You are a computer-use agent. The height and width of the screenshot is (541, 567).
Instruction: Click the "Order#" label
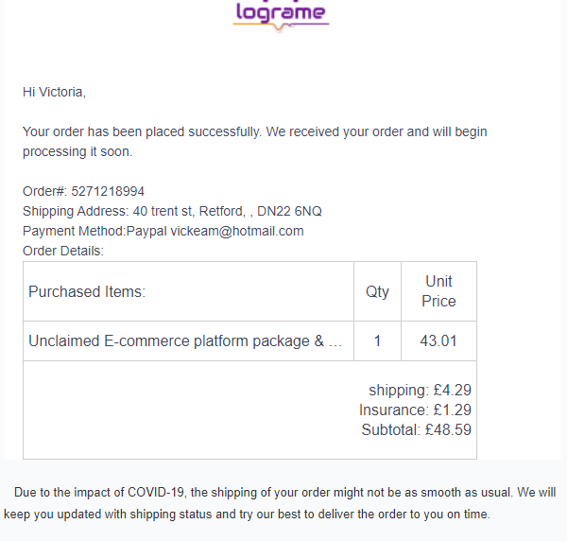tap(44, 191)
